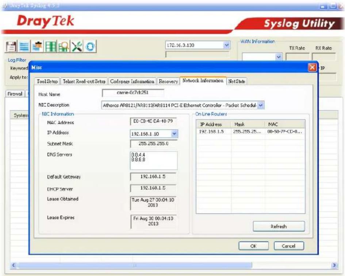
Task: Open the router IP 172.16.3.130 dropdown
Action: click(x=226, y=45)
